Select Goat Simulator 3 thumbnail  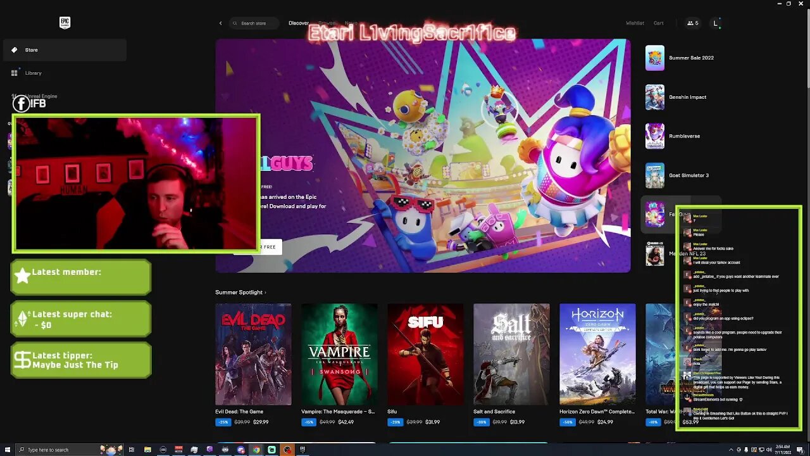655,175
